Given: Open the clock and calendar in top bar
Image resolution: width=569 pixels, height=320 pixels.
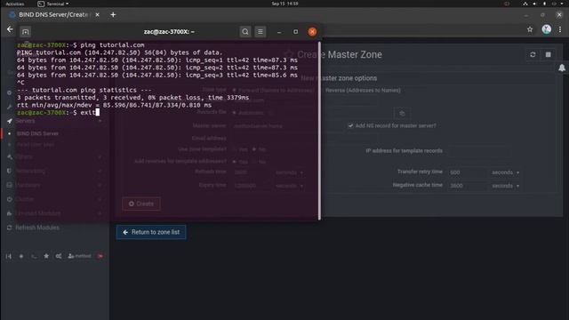Looking at the screenshot, I should (284, 4).
